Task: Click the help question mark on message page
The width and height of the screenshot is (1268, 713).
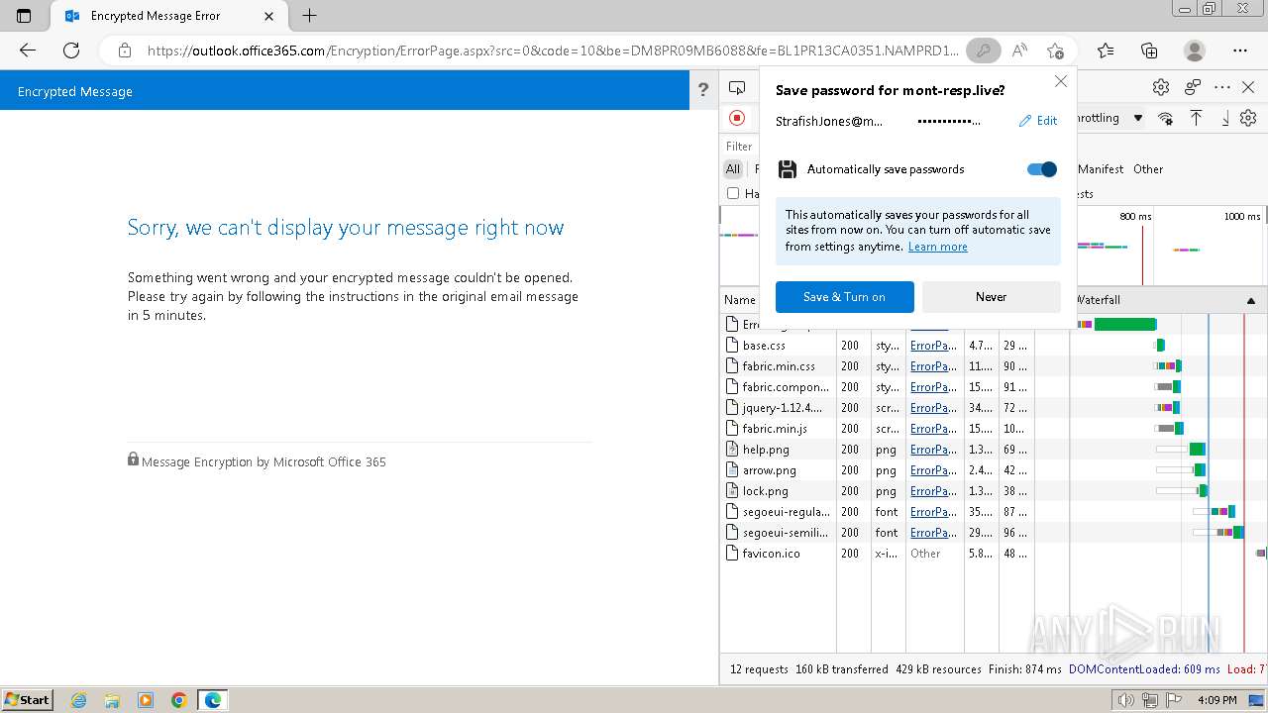Action: pos(703,90)
